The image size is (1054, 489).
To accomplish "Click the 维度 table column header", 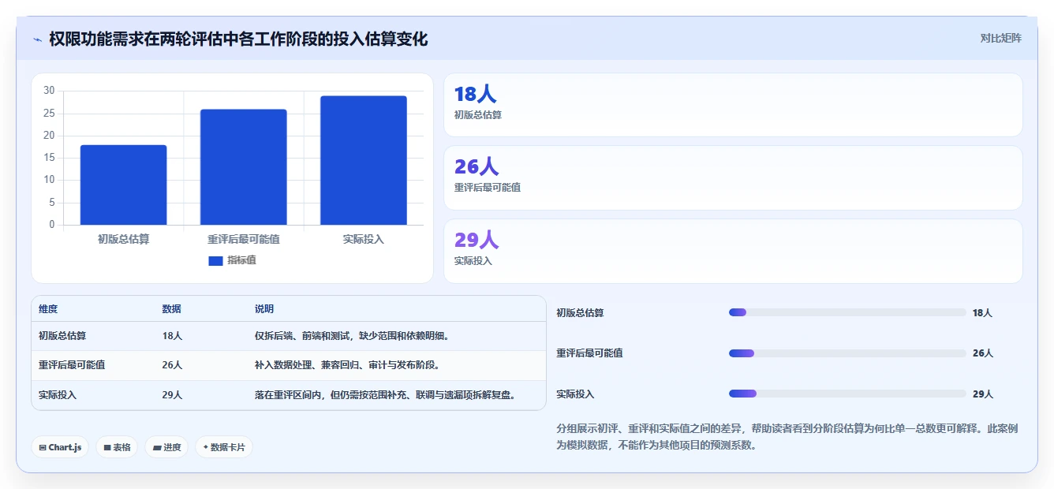I will 48,309.
